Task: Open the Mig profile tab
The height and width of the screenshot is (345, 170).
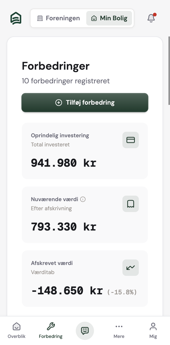Action: coord(153,331)
